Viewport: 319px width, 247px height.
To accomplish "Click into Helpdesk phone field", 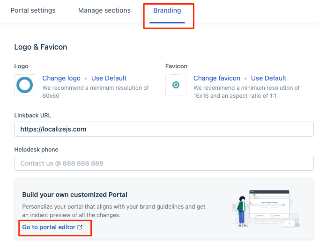I will (x=164, y=163).
